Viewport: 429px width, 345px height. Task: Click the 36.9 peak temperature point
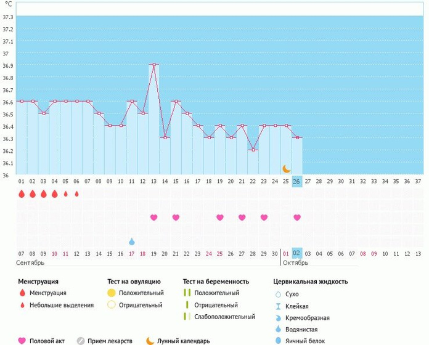click(x=153, y=65)
